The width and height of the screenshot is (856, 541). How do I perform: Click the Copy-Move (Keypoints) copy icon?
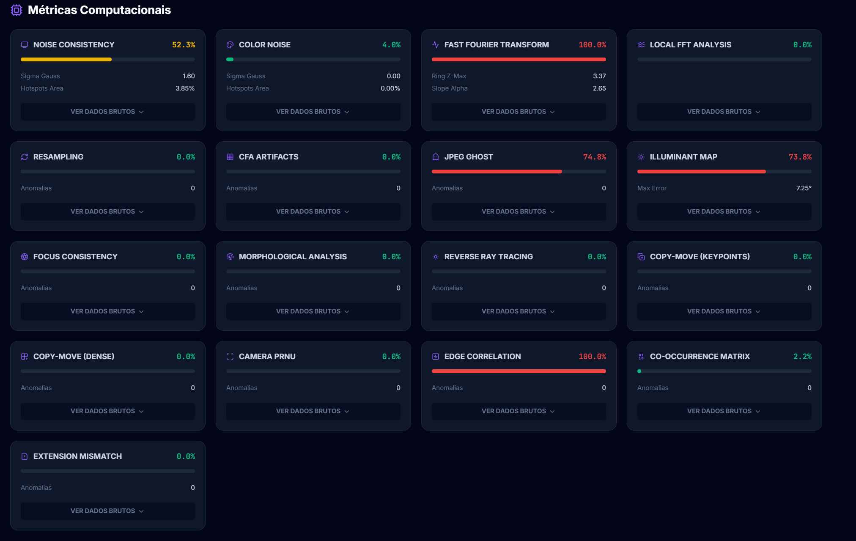pos(641,257)
